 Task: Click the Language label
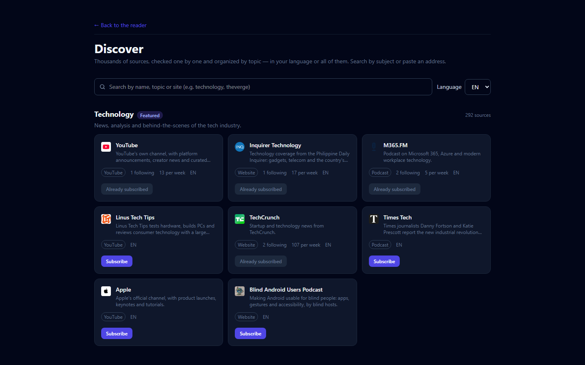click(449, 87)
